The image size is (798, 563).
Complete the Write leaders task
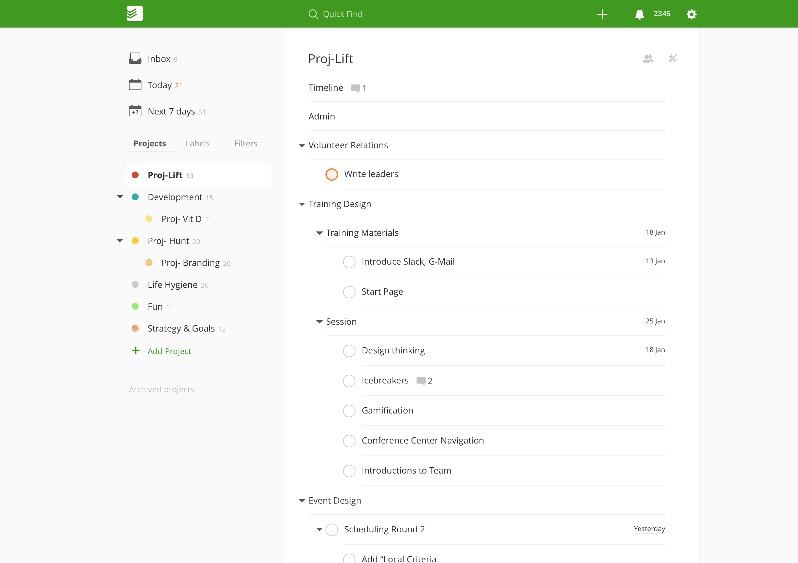(x=332, y=174)
